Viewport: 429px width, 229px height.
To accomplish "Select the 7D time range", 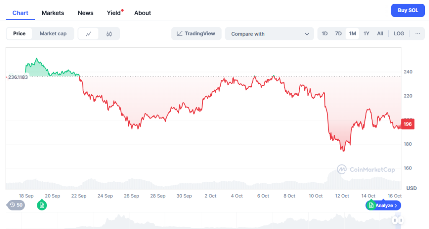I will pos(338,33).
